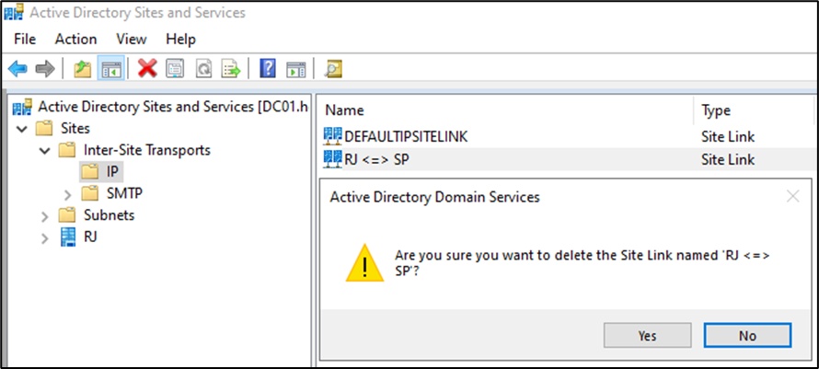The image size is (819, 369).
Task: Expand the SMTP folder node
Action: (66, 194)
